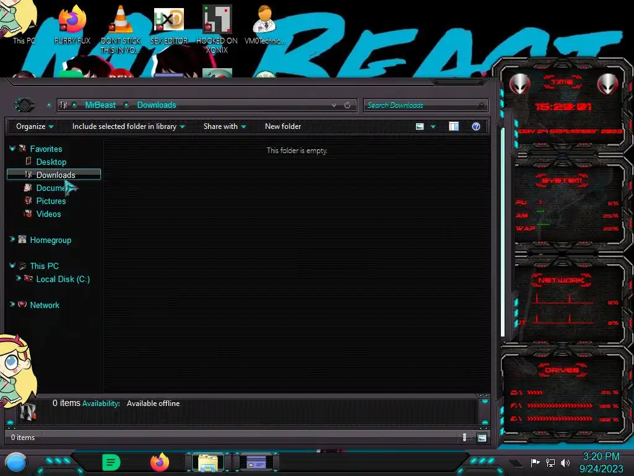The height and width of the screenshot is (476, 634).
Task: Open Firefox from the taskbar
Action: click(x=159, y=462)
